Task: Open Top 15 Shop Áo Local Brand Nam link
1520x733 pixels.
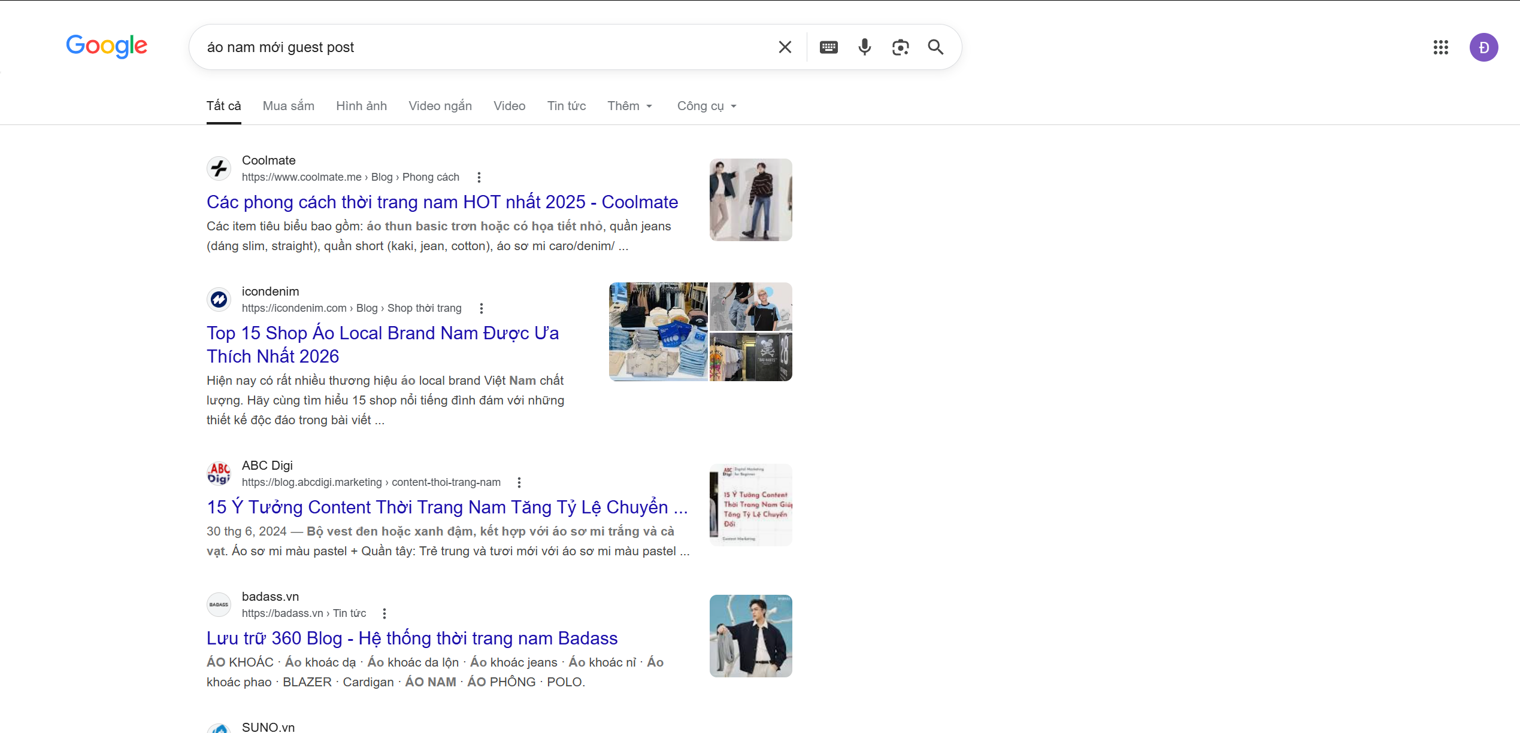Action: pos(383,345)
